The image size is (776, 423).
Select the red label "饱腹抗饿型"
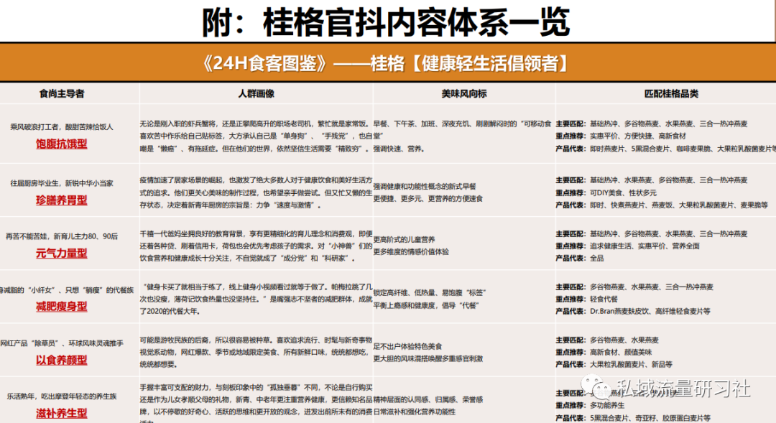(61, 144)
